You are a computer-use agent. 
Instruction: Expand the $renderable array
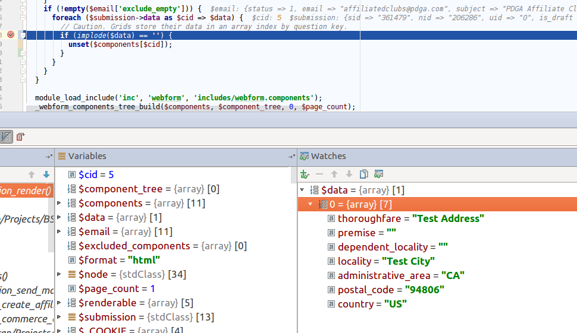59,303
